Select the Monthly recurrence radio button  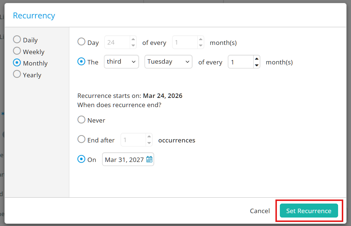click(x=17, y=63)
